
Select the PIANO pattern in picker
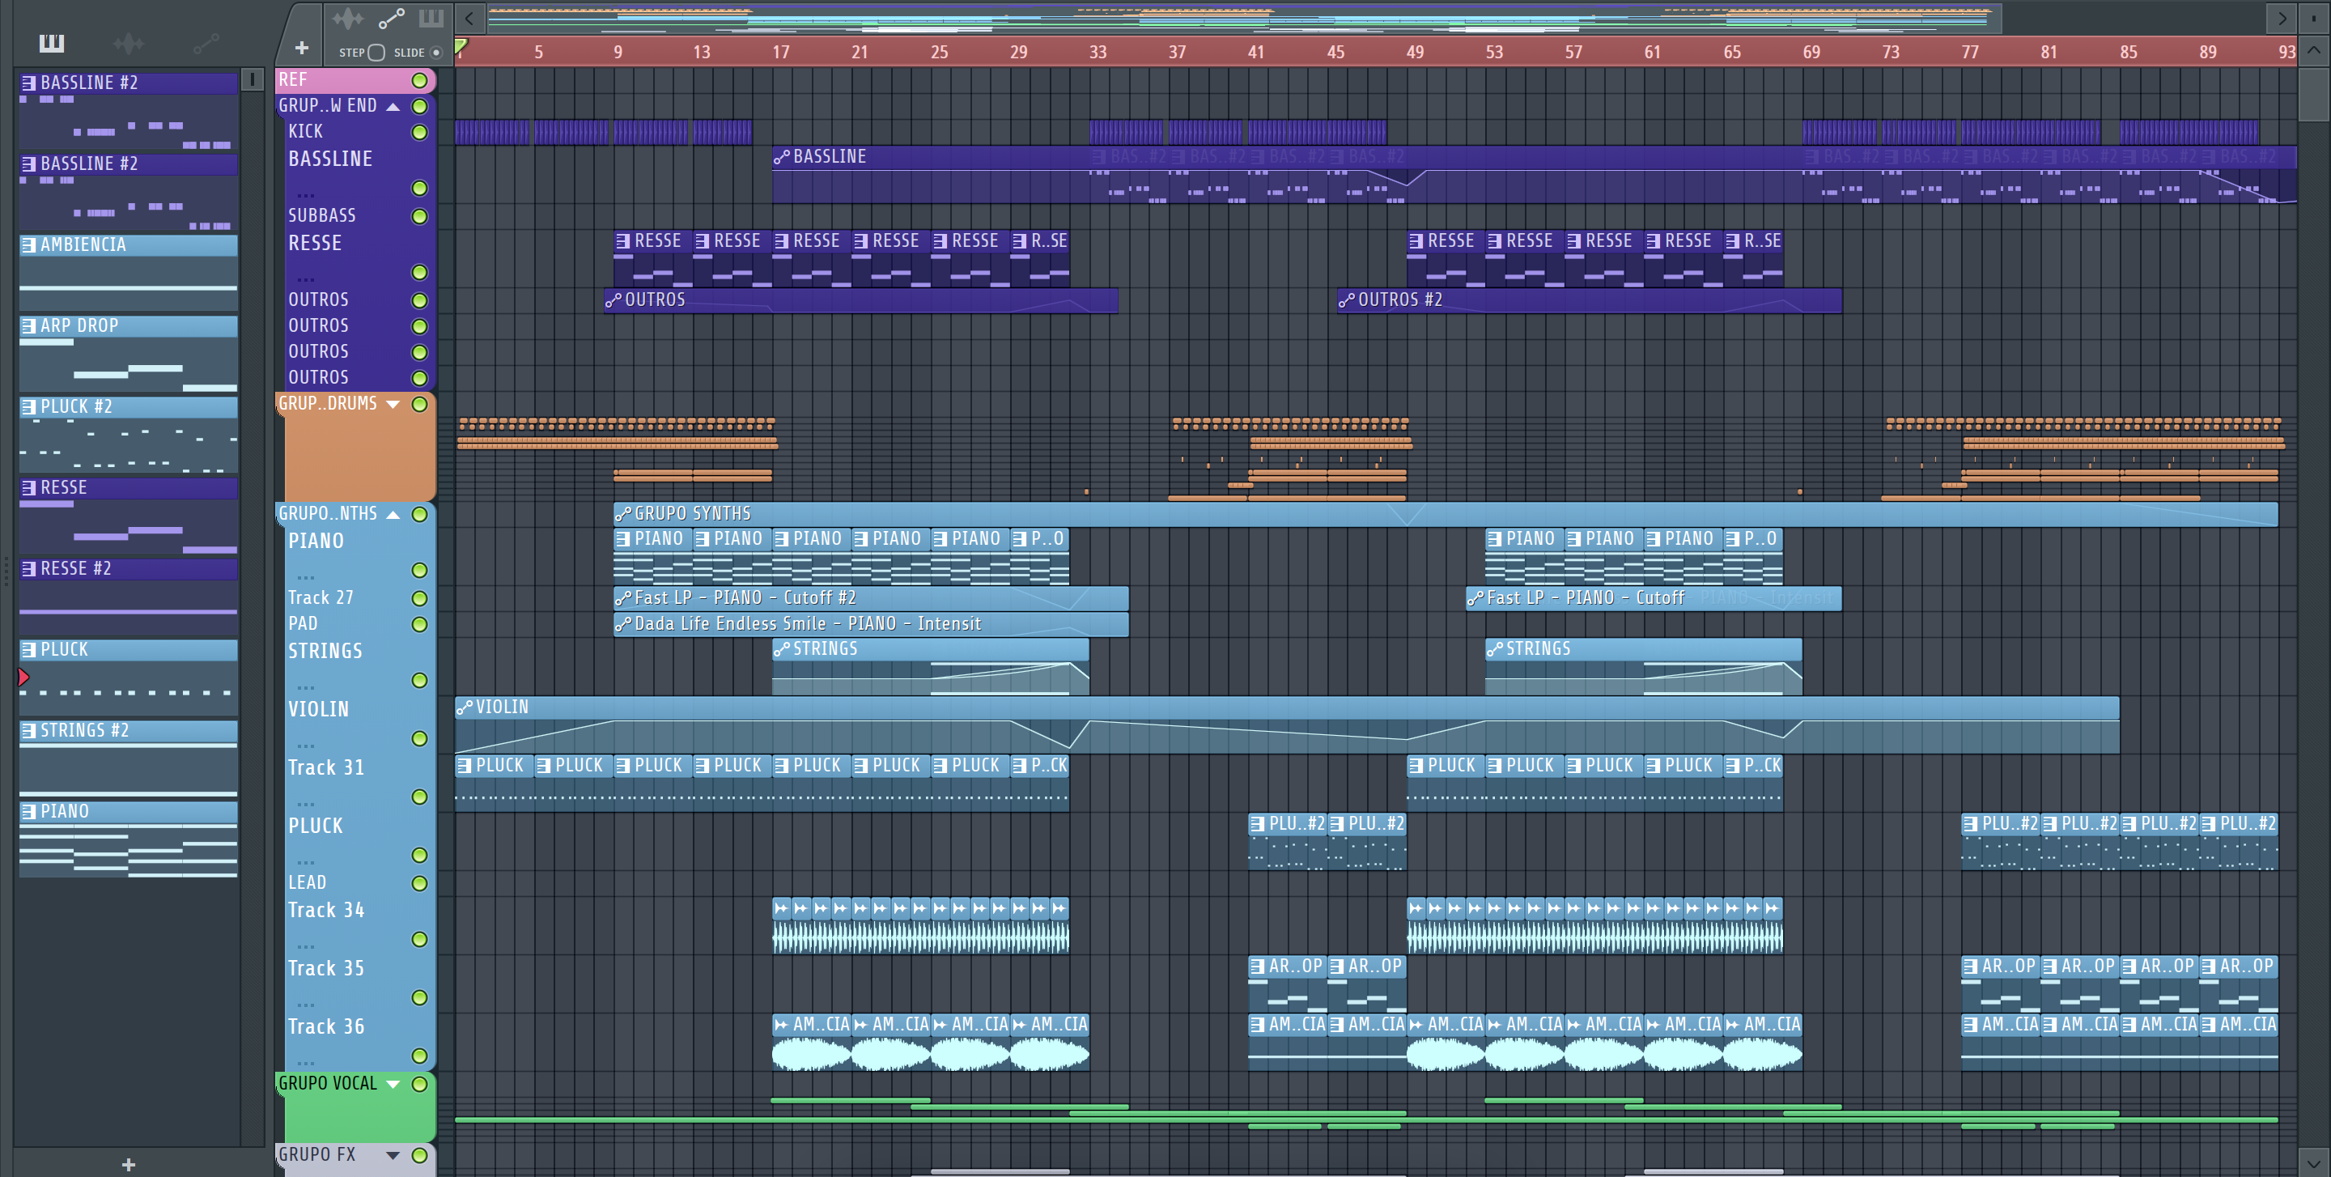(129, 839)
